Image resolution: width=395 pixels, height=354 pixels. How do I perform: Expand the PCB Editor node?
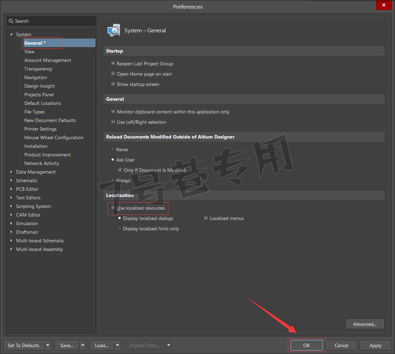click(11, 189)
